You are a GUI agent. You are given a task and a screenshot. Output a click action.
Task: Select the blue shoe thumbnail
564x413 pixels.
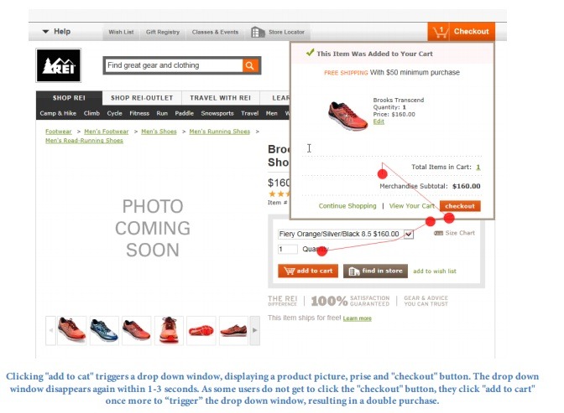104,330
